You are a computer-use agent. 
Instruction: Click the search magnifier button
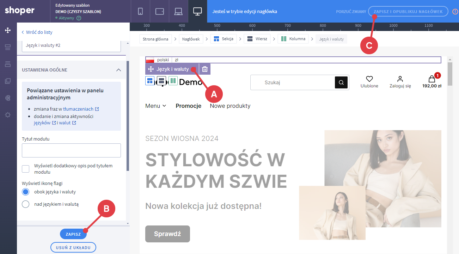point(341,82)
